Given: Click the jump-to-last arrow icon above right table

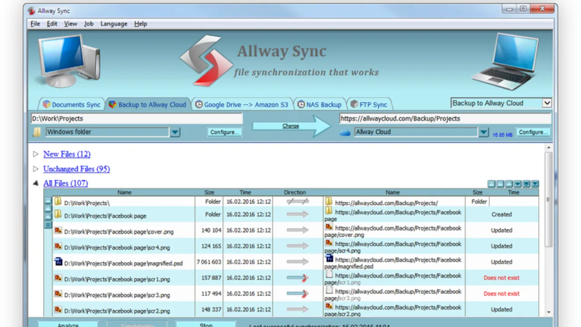Looking at the screenshot, I should pos(535,184).
